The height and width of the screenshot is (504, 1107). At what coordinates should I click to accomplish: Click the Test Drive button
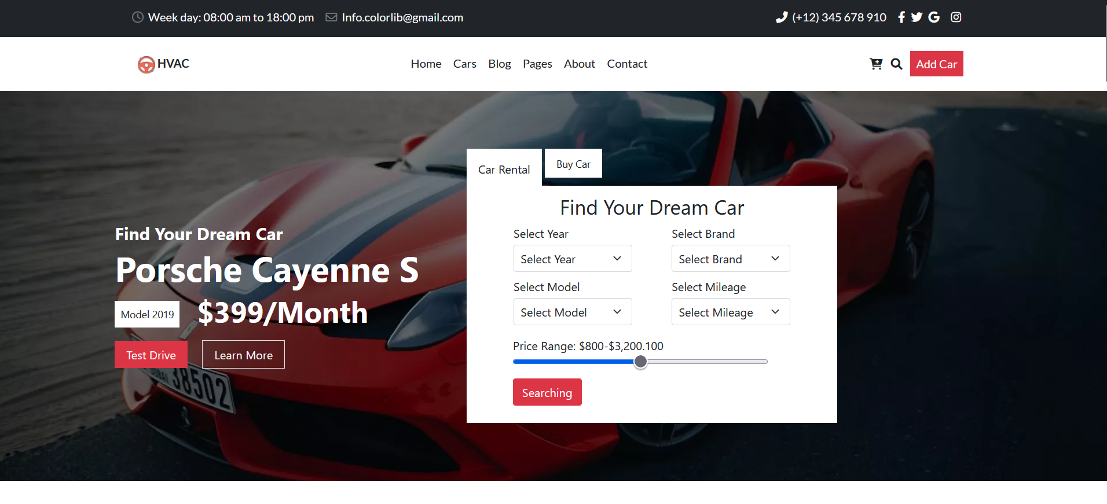click(151, 355)
